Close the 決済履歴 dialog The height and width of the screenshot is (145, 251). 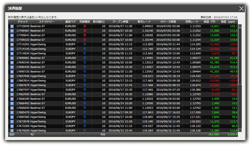pyautogui.click(x=241, y=8)
